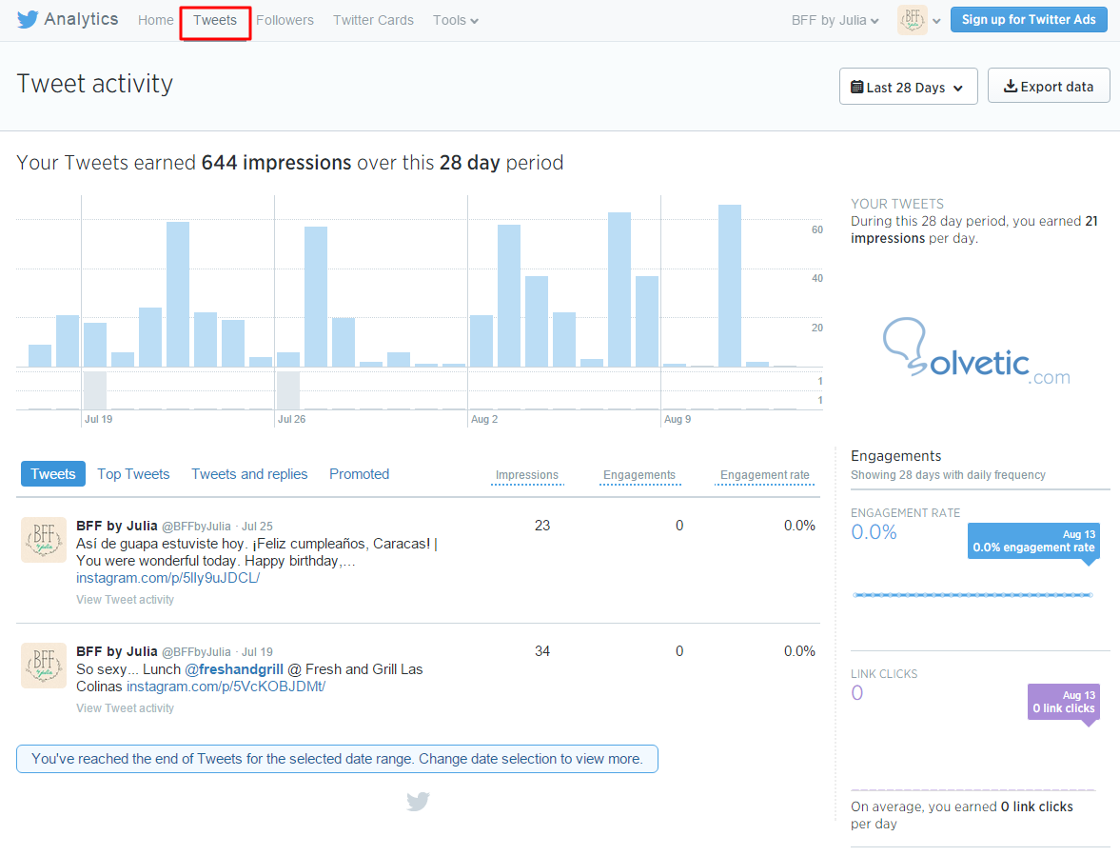Click the Jul 19 date of second tweet
The image size is (1120, 856).
(x=257, y=652)
